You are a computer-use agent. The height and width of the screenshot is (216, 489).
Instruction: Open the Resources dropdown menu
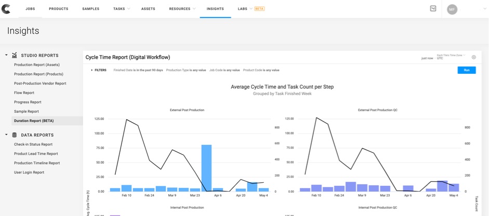(x=182, y=9)
